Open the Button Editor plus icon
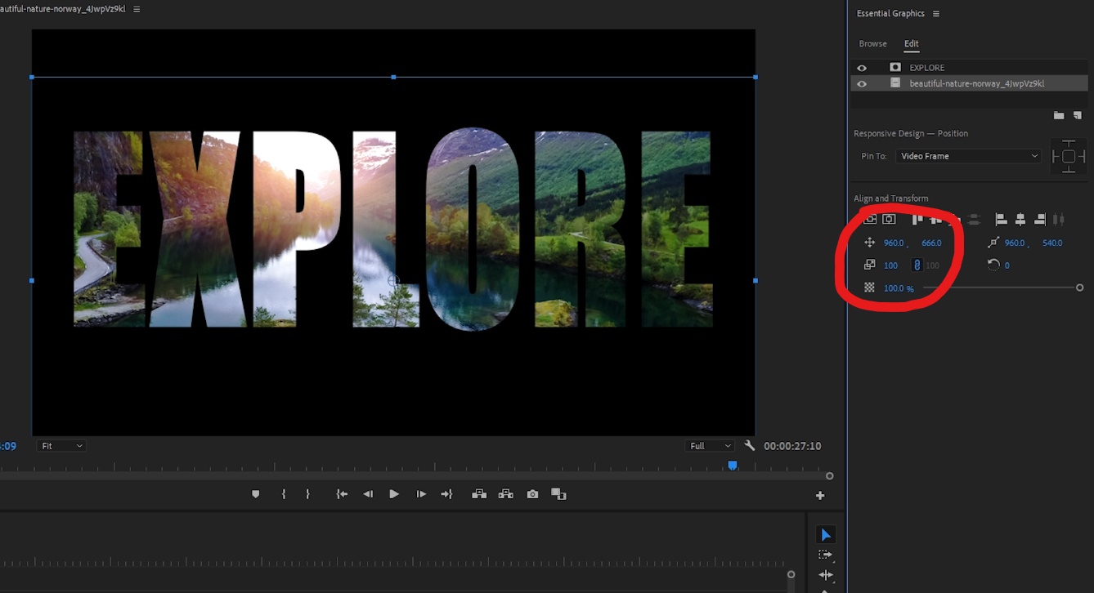The image size is (1094, 593). pos(820,495)
